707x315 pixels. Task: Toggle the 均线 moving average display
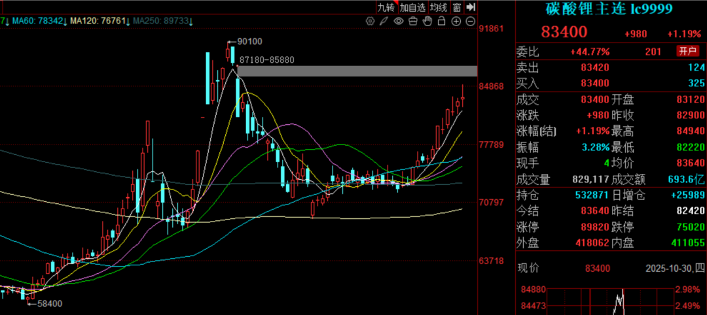pos(439,7)
